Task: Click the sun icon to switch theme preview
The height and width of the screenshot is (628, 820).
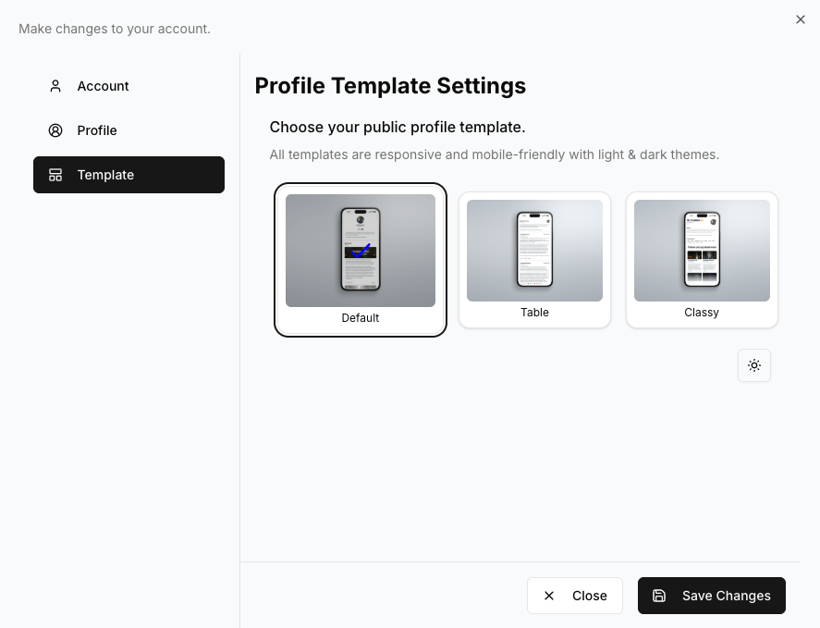Action: (x=754, y=365)
